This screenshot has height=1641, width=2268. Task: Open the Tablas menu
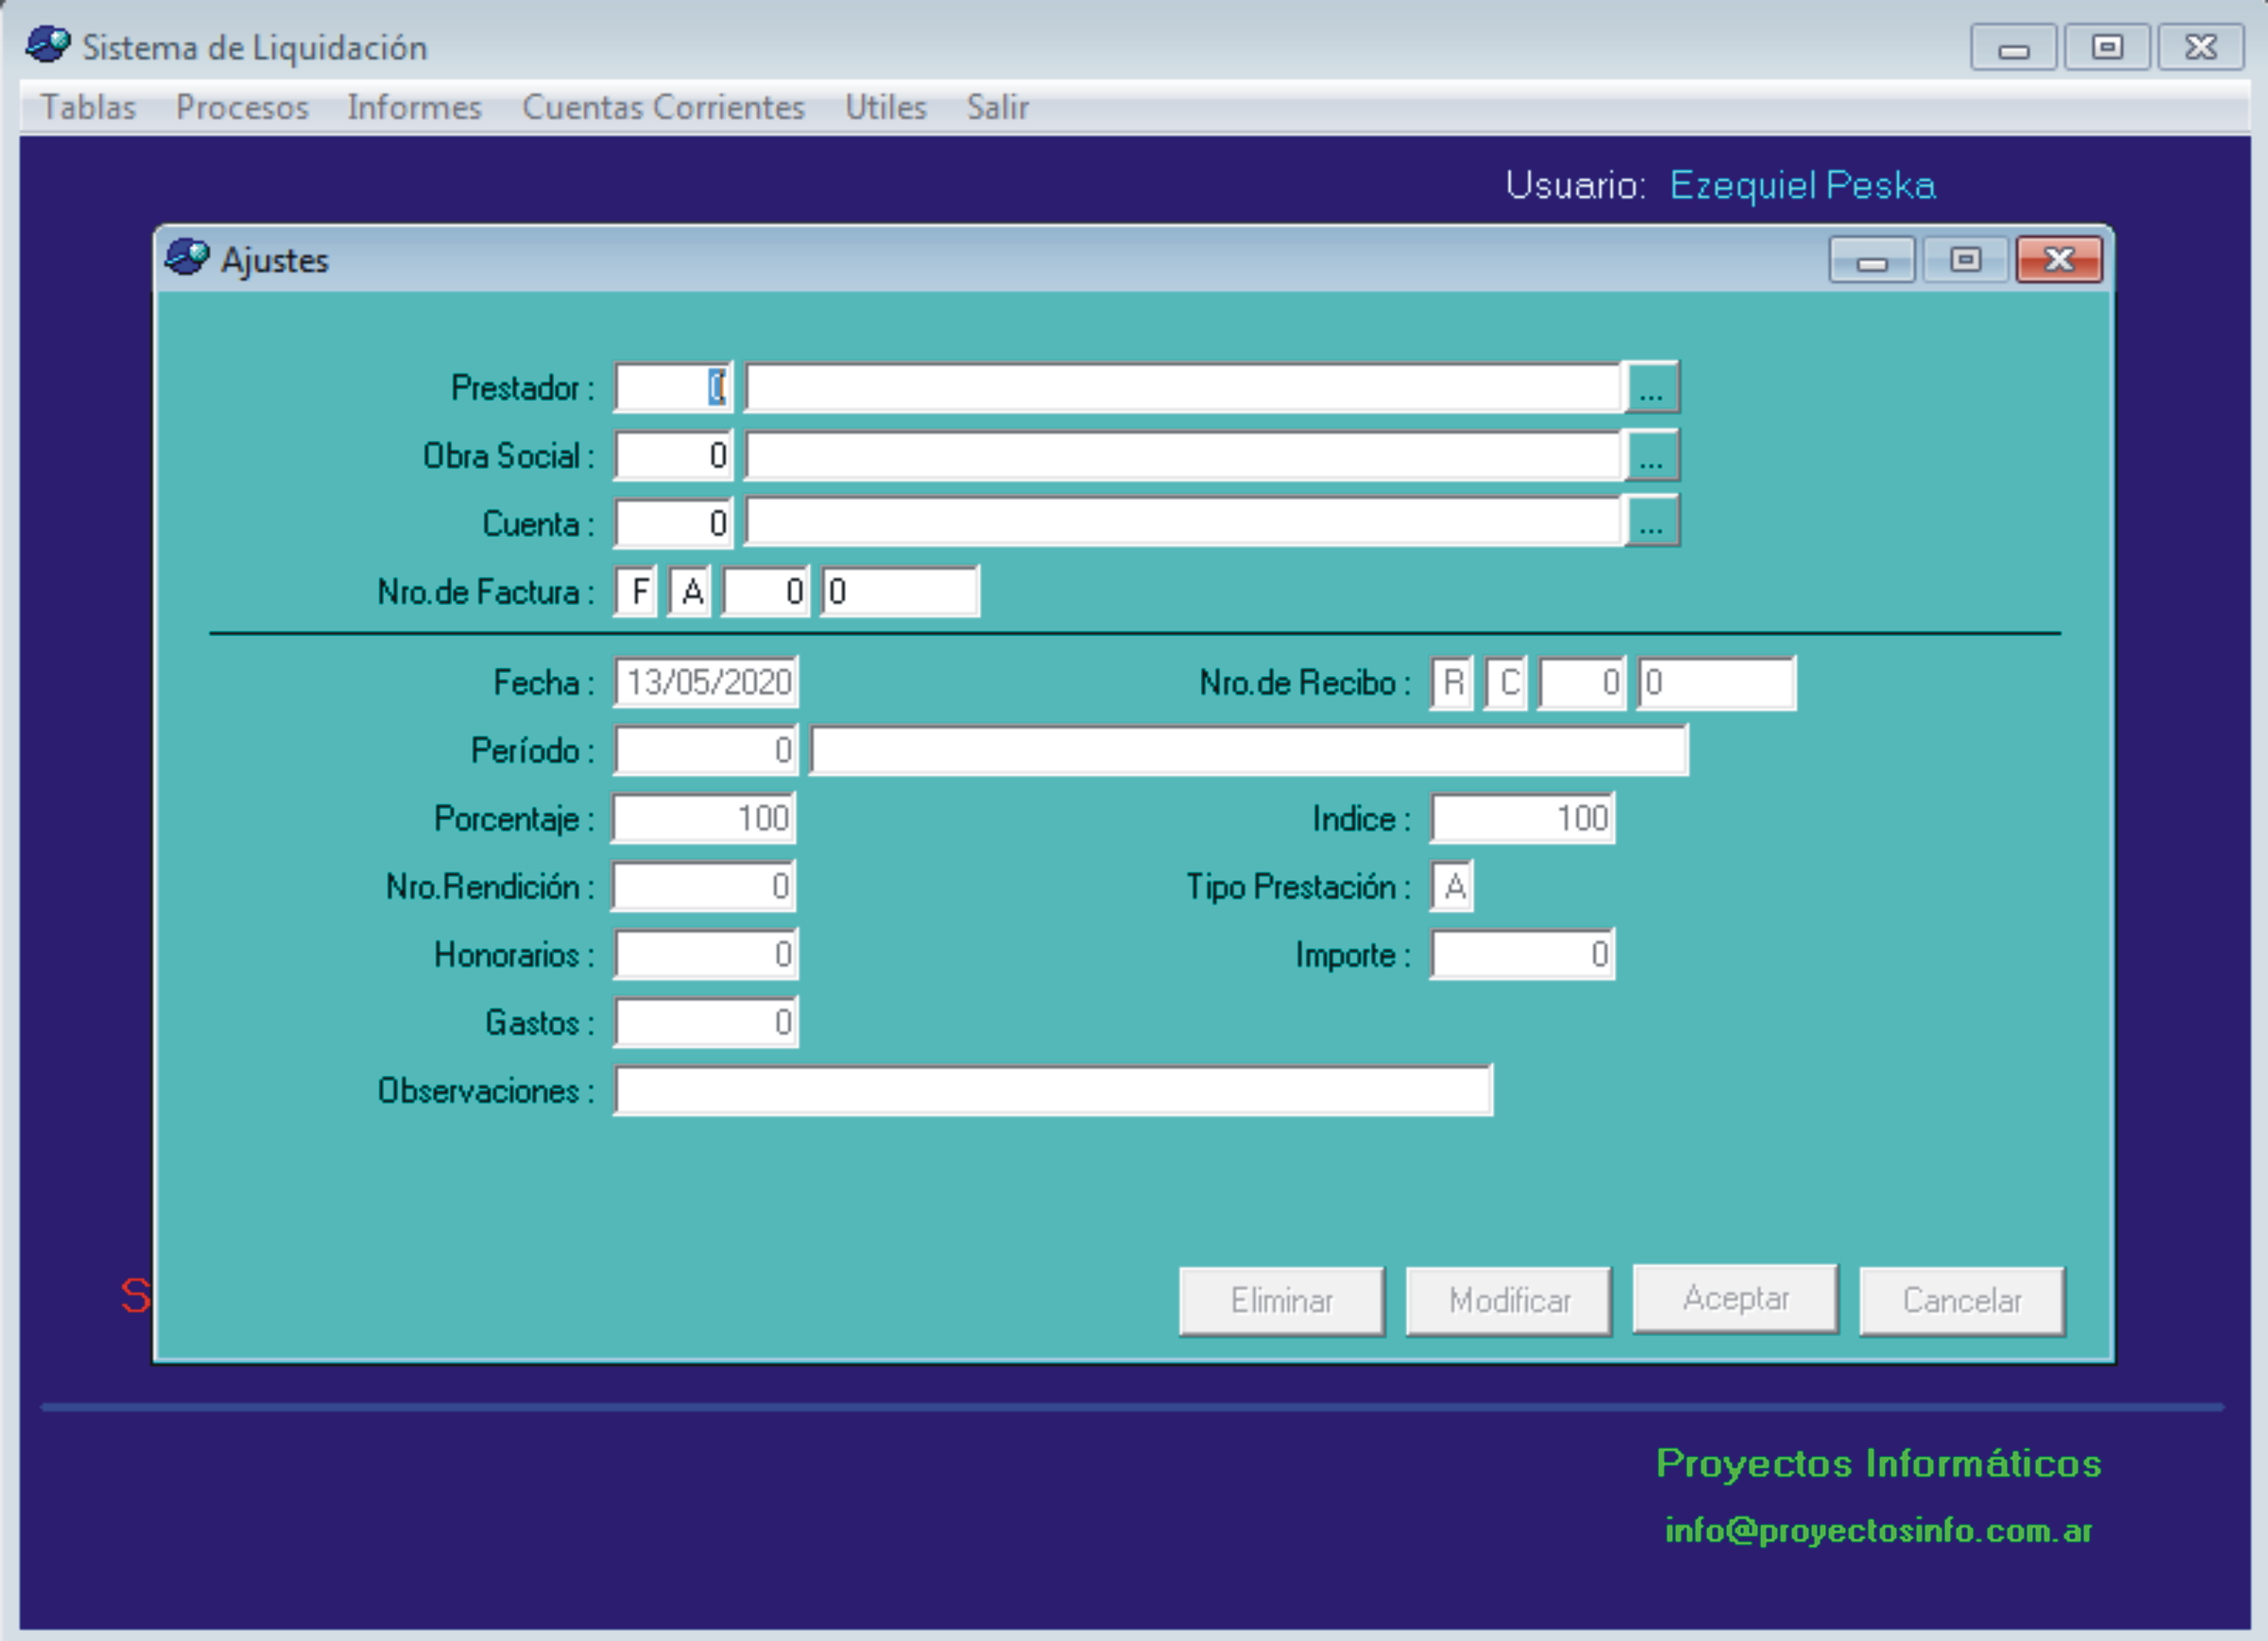coord(88,107)
